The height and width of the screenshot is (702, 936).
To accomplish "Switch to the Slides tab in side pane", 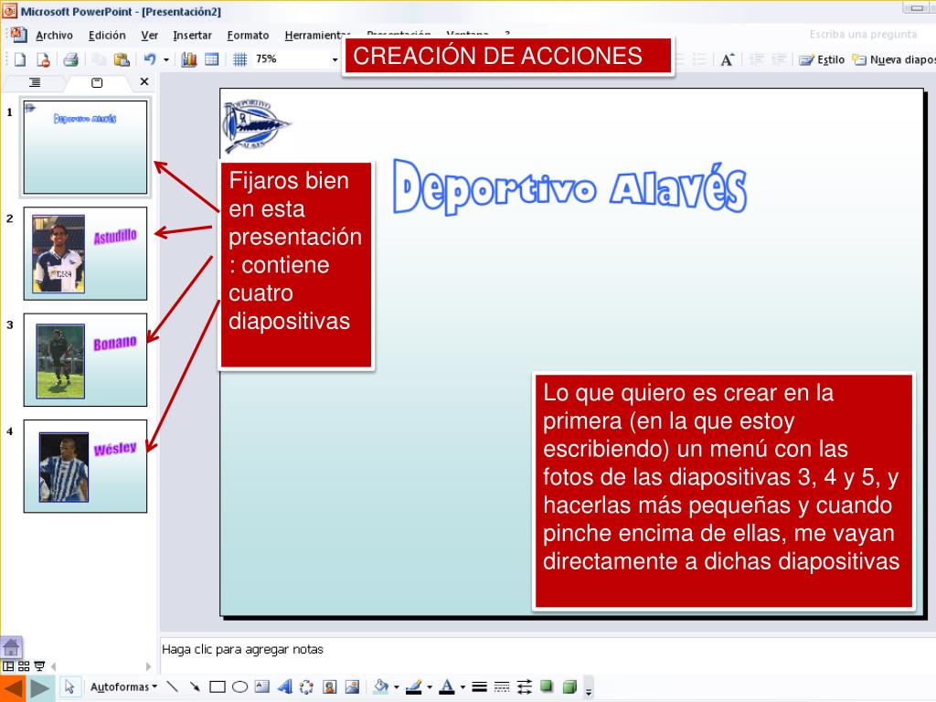I will tap(97, 82).
